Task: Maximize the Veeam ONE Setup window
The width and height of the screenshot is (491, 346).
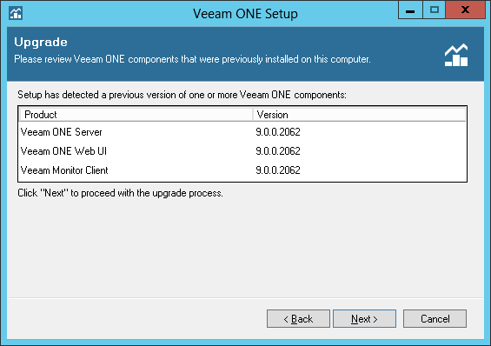Action: coord(435,10)
